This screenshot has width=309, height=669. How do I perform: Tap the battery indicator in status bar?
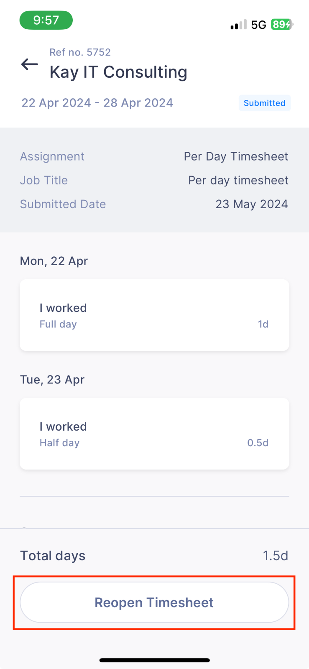point(282,25)
